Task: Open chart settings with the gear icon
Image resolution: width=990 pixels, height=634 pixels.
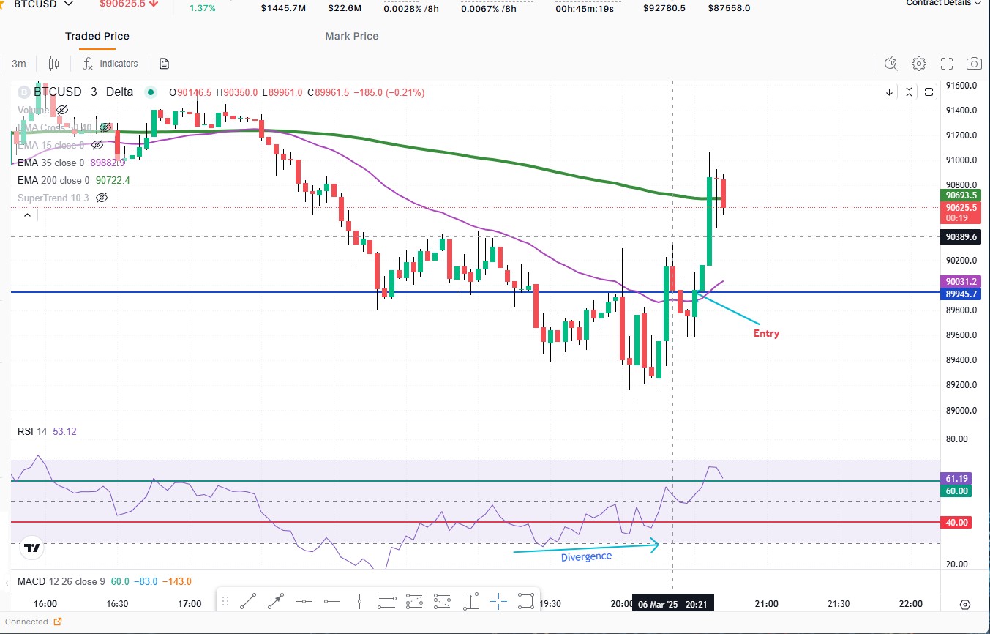Action: pos(918,64)
